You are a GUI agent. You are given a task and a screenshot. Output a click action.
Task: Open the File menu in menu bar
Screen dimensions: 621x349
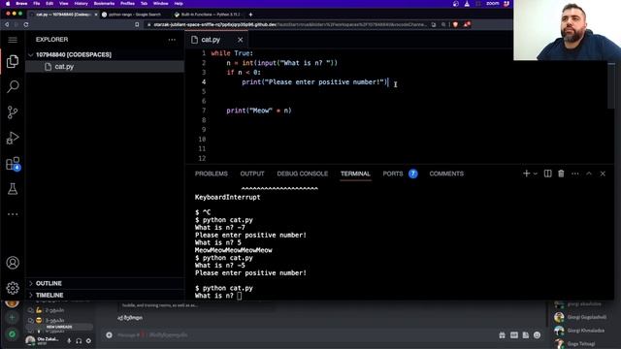click(x=37, y=4)
